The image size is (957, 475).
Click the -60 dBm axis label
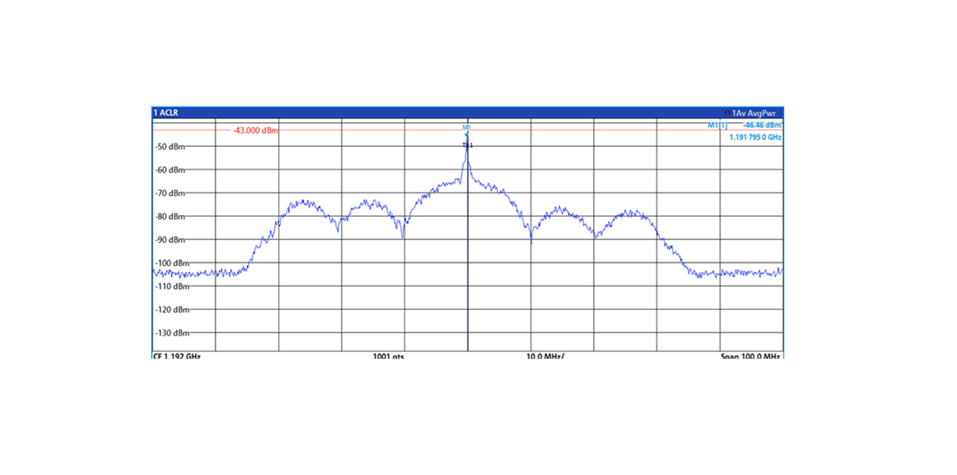coord(169,169)
